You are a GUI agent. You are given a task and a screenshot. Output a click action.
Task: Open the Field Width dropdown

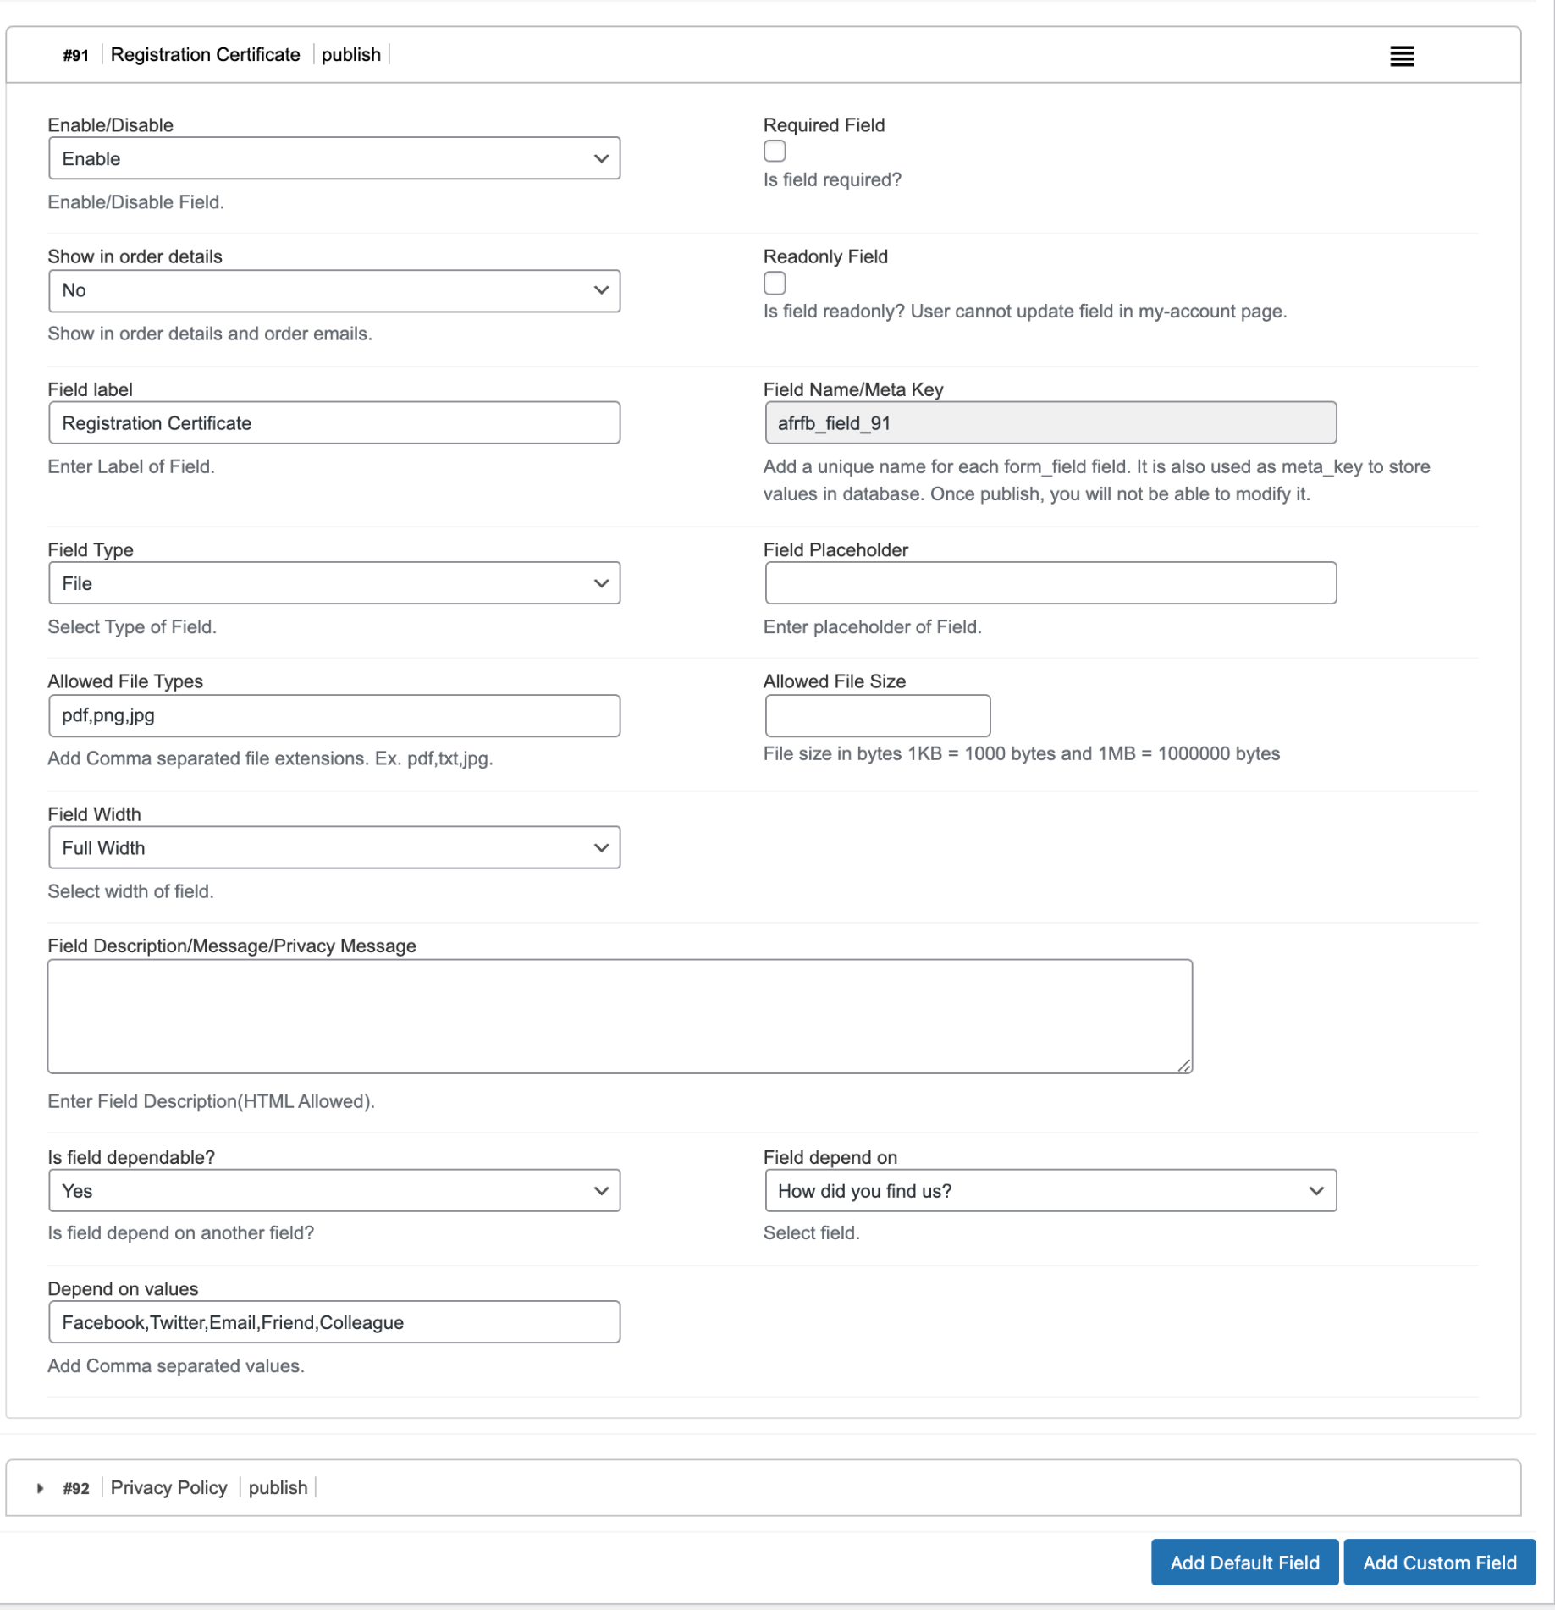(x=334, y=846)
